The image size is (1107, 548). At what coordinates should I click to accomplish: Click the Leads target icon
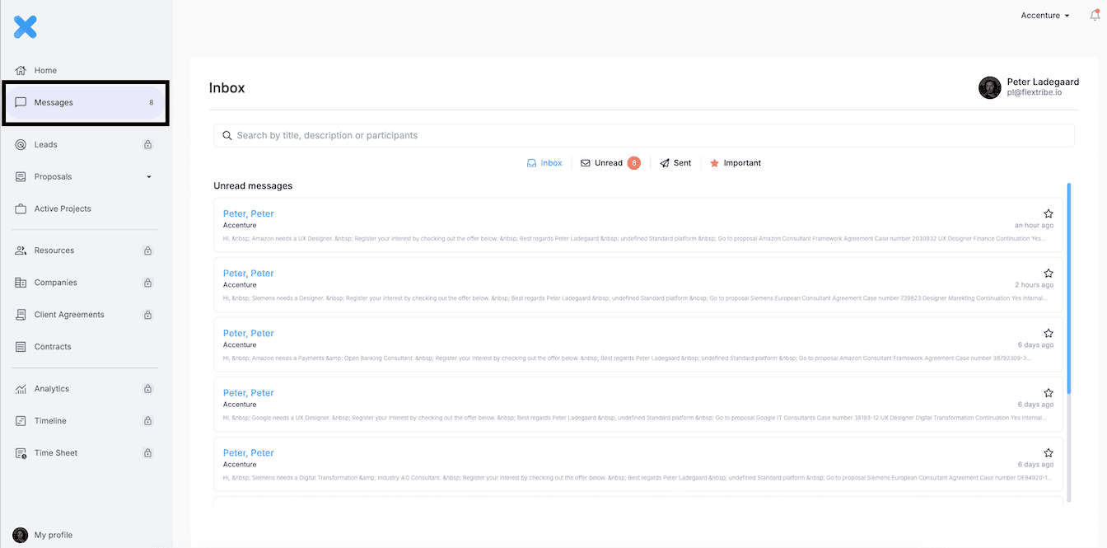coord(21,144)
